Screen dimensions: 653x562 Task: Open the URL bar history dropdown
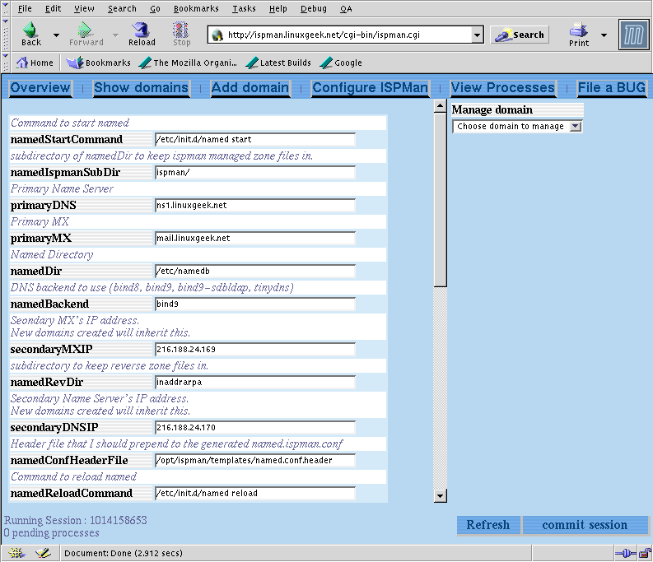point(478,35)
